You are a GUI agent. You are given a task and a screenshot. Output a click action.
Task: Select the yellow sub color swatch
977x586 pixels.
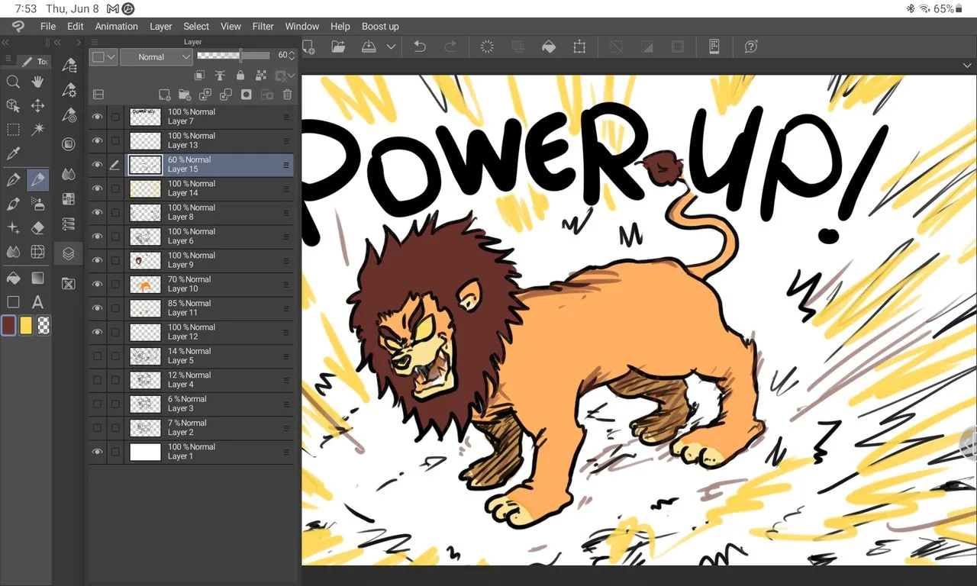coord(26,326)
